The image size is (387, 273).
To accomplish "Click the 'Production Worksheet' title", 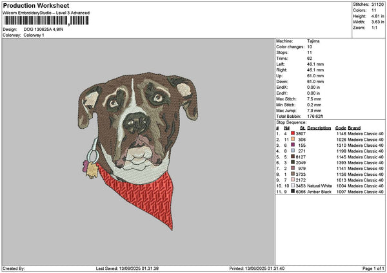I will point(36,6).
